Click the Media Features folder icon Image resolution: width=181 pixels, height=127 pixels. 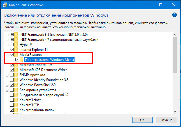pyautogui.click(x=17, y=55)
